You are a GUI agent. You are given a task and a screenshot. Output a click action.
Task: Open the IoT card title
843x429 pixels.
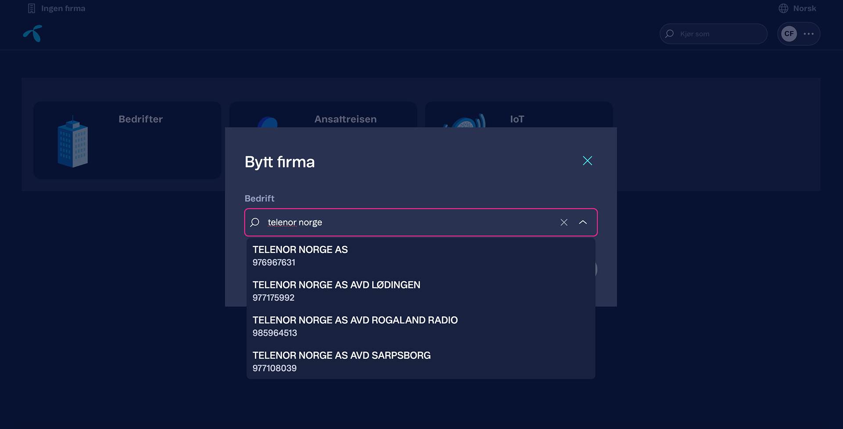[x=517, y=119]
